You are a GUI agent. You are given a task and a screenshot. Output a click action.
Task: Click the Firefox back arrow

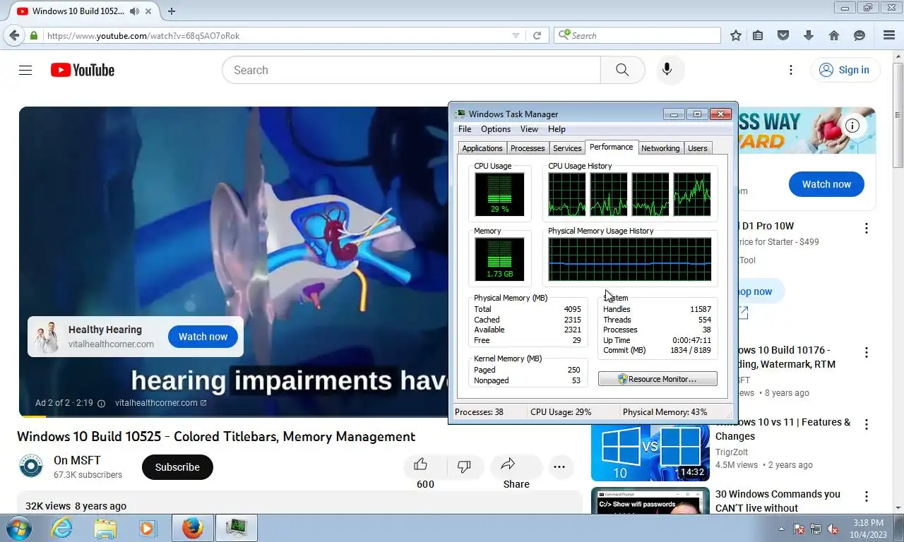tap(13, 35)
